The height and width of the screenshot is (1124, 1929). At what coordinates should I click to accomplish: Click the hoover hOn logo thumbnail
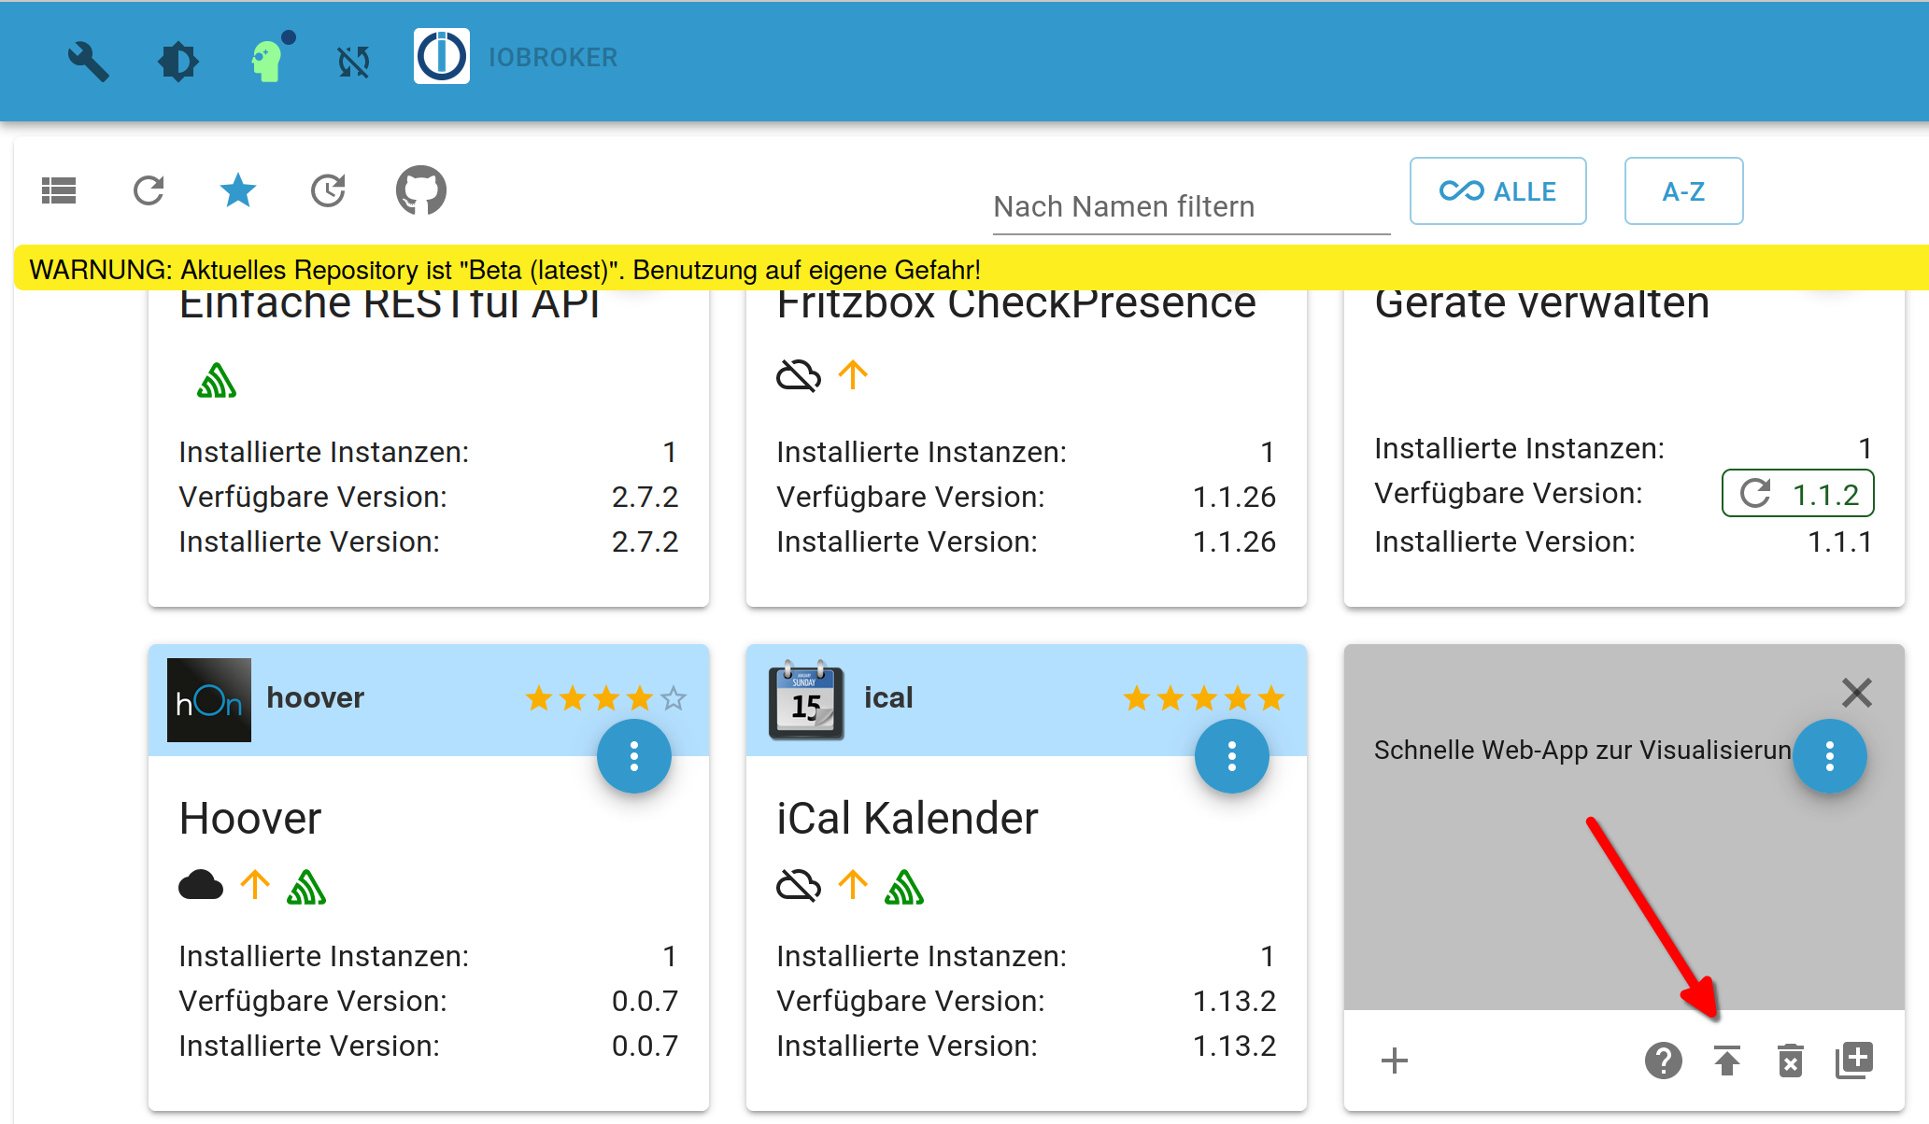pos(209,700)
